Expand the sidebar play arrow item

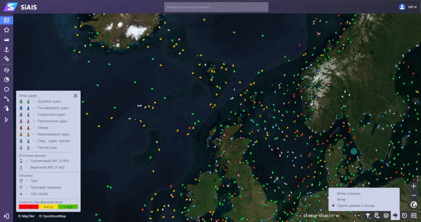[6, 120]
